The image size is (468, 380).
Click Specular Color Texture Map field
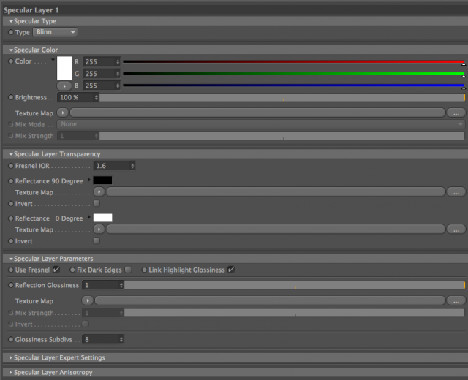coord(257,113)
